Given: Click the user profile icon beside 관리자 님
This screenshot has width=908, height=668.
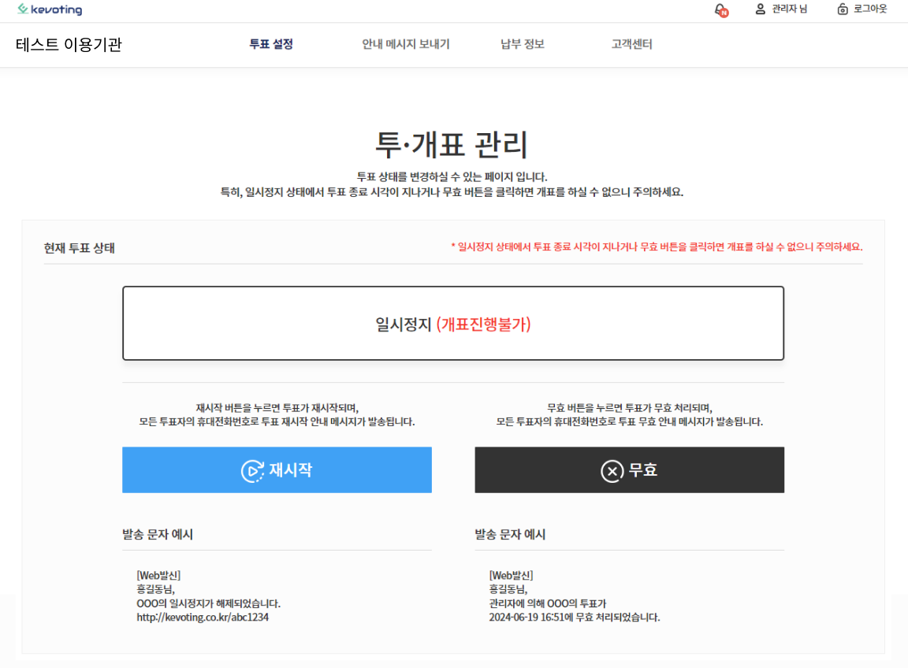Looking at the screenshot, I should (x=760, y=9).
